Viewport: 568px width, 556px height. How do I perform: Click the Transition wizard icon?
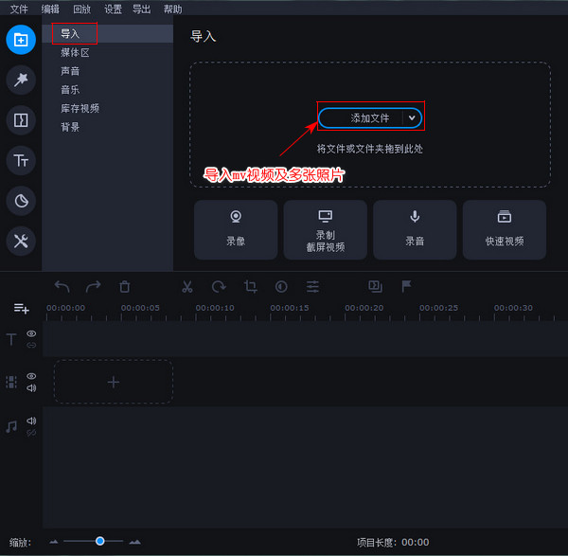[x=375, y=286]
